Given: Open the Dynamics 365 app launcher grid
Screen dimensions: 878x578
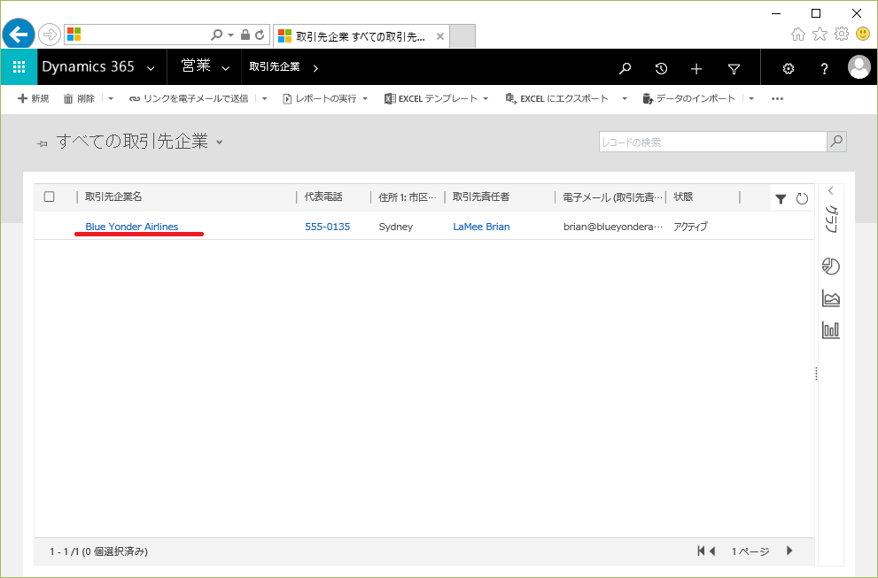Looking at the screenshot, I should [19, 67].
